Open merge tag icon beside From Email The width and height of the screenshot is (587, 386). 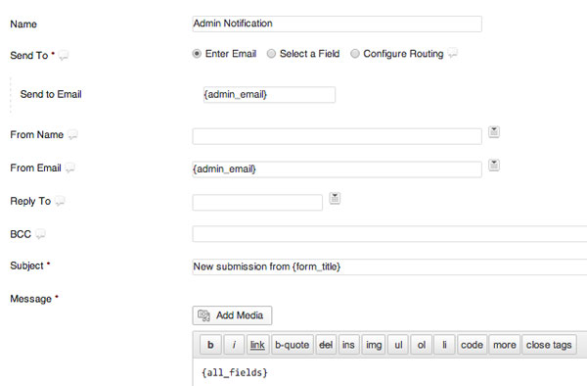(x=494, y=165)
